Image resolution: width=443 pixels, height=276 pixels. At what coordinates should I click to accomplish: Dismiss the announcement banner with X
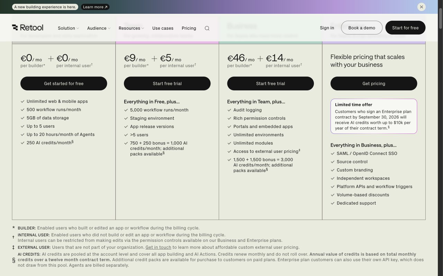(421, 7)
